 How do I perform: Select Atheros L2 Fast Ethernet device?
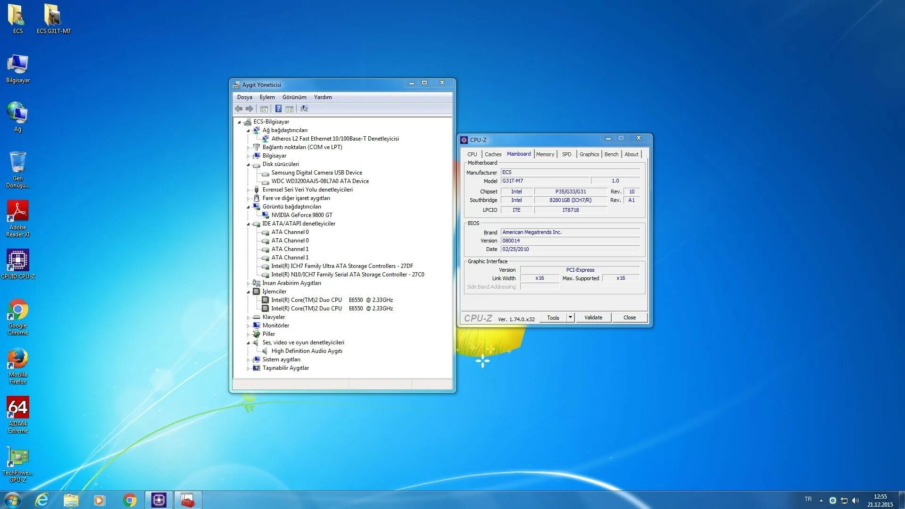335,139
